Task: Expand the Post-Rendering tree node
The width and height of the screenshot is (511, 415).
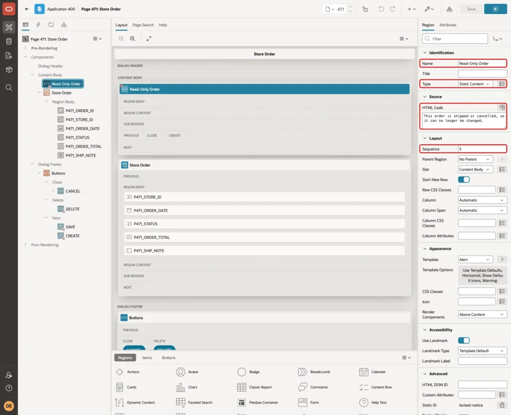Action: click(25, 244)
